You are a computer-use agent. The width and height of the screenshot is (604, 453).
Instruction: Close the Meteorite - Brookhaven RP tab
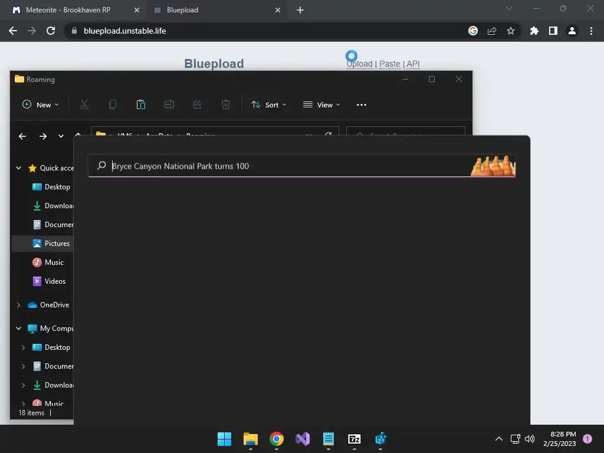point(137,10)
